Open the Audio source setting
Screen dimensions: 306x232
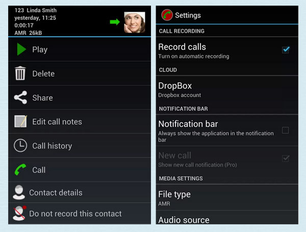[224, 220]
